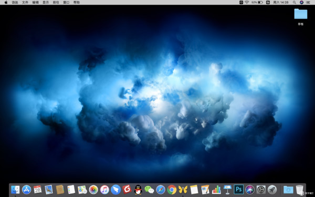Open Finder from the Dock
Image resolution: width=315 pixels, height=197 pixels.
[15, 190]
